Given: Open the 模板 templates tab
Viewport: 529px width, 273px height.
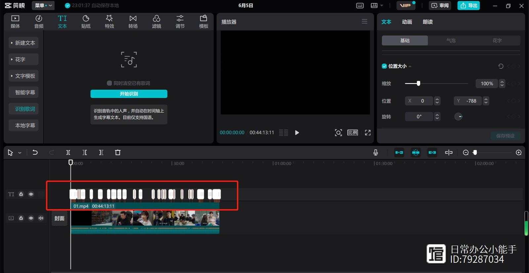Looking at the screenshot, I should (x=204, y=21).
